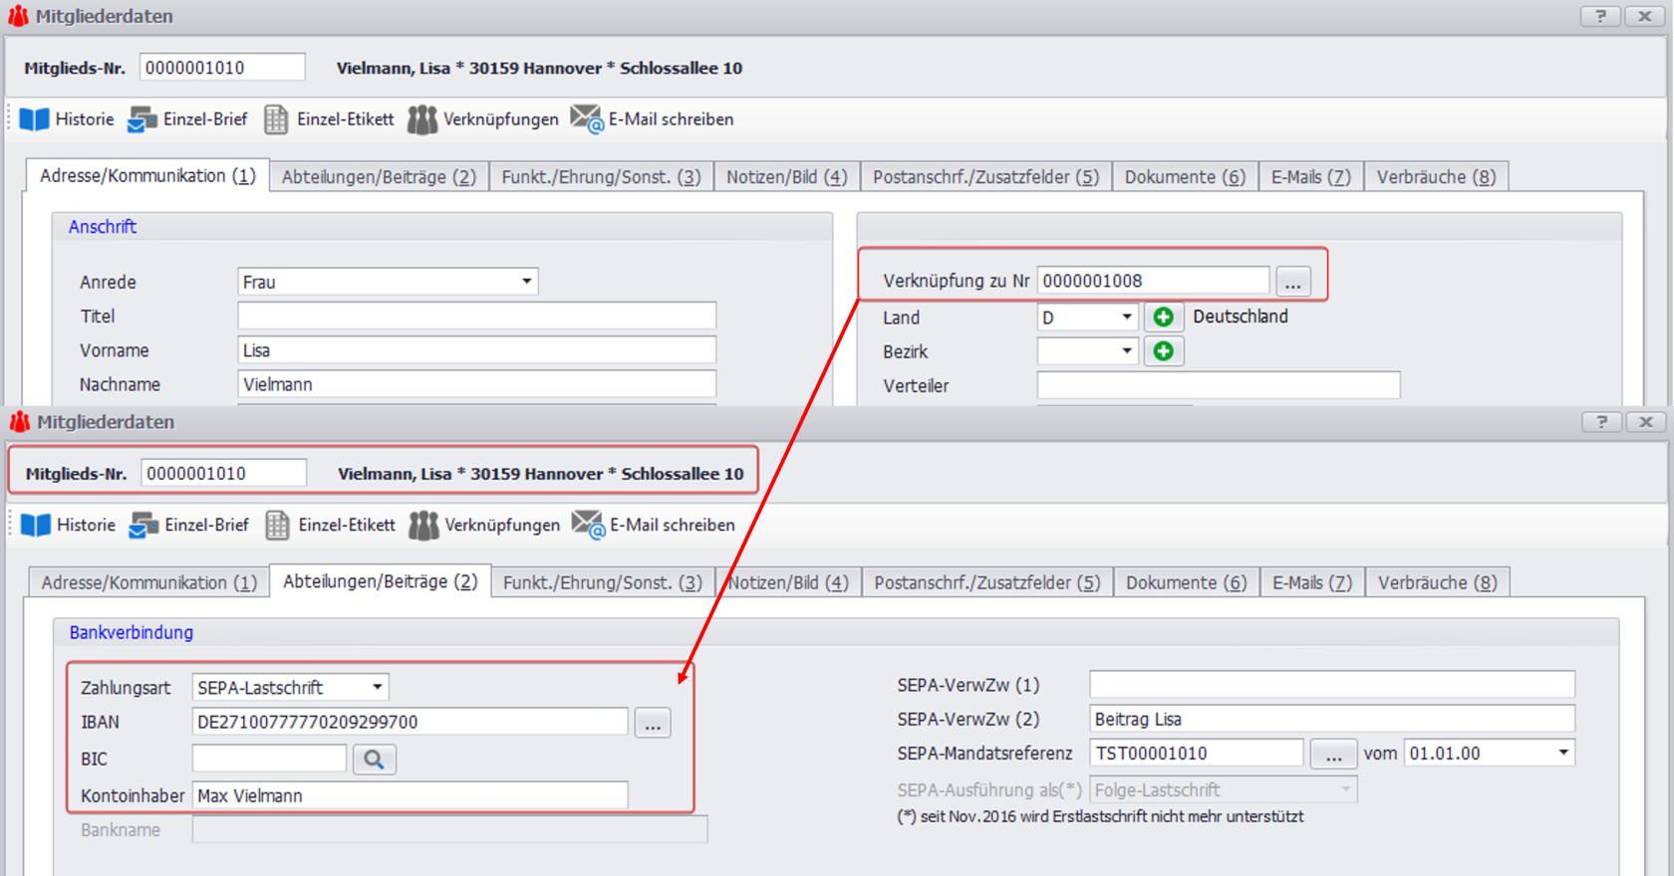1674x876 pixels.
Task: Click green plus icon next to Bezirk
Action: pyautogui.click(x=1163, y=351)
